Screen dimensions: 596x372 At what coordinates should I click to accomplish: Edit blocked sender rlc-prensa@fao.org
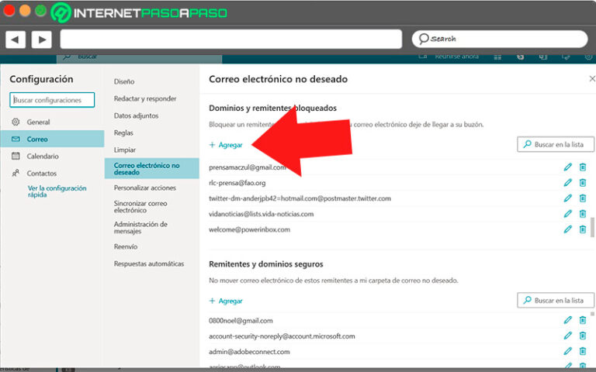[x=567, y=183]
